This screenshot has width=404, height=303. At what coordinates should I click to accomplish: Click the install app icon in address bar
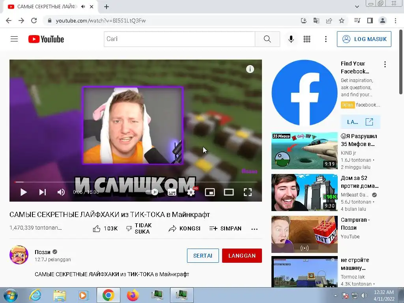click(x=303, y=21)
